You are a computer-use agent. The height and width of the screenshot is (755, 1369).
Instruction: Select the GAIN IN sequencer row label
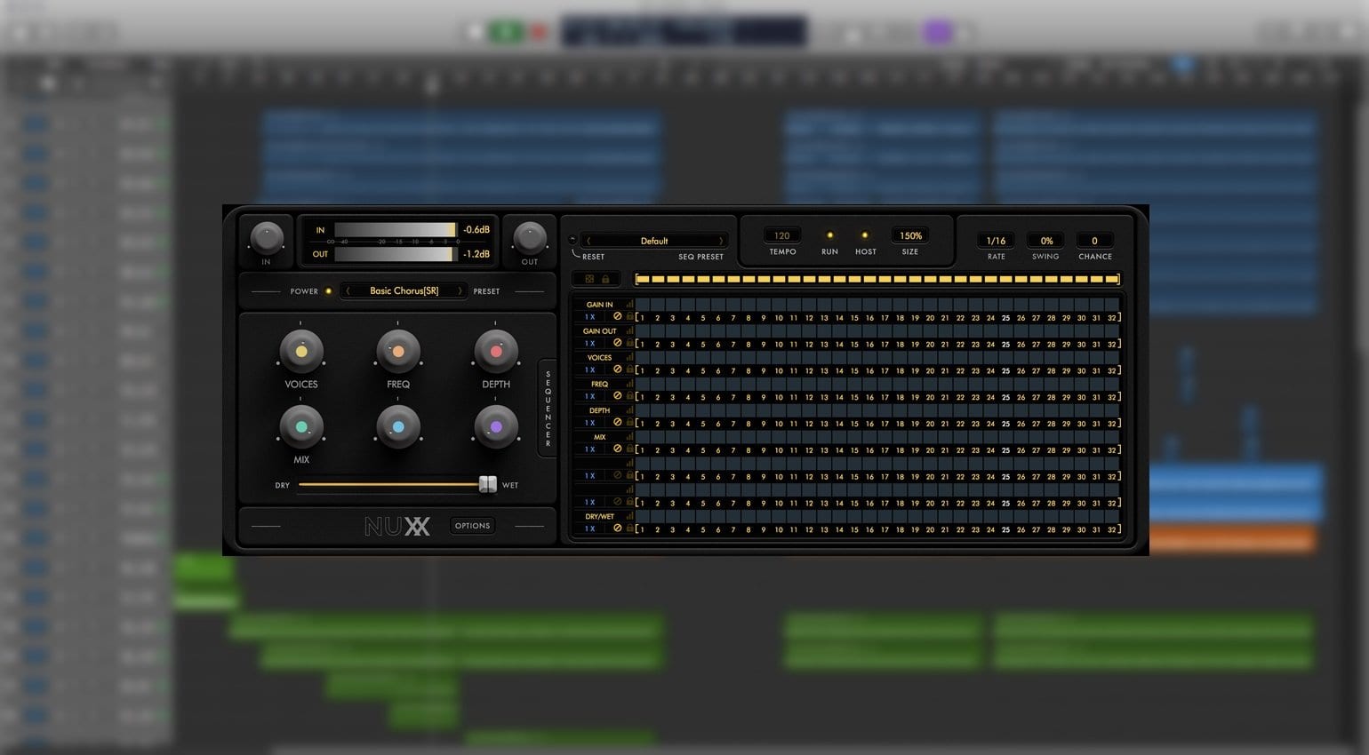tap(599, 305)
